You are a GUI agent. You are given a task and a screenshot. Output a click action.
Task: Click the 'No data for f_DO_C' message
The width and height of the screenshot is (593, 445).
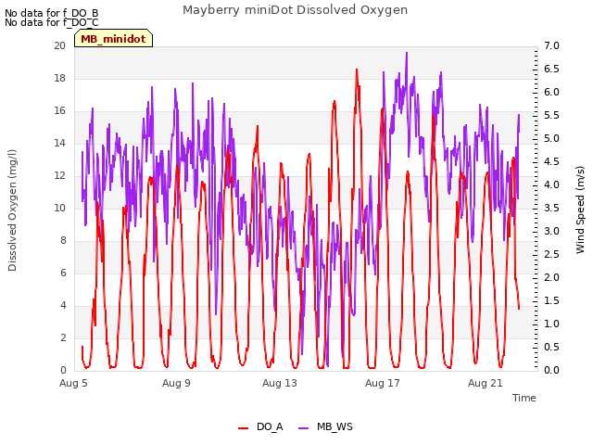52,22
